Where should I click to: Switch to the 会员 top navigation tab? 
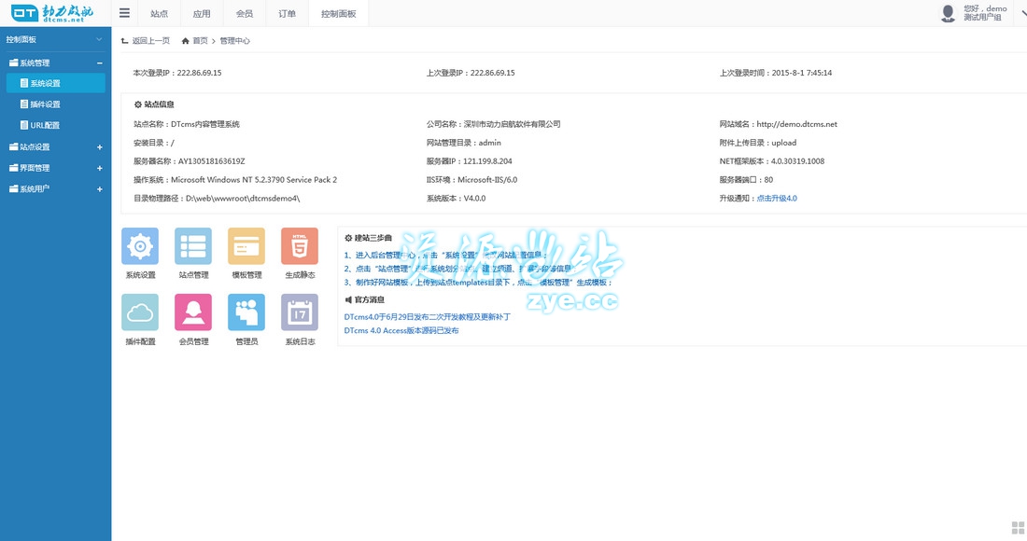click(245, 14)
